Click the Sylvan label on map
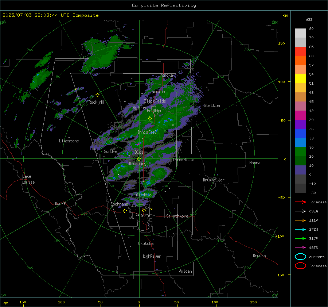The height and width of the screenshot is (307, 328). click(139, 108)
